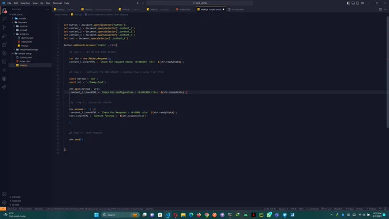Open the Run menu

(x=48, y=3)
